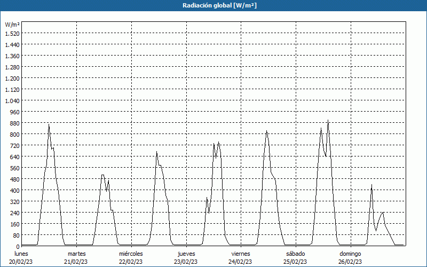Click the '26/02/23' date label
This screenshot has width=427, height=267.
pyautogui.click(x=350, y=262)
